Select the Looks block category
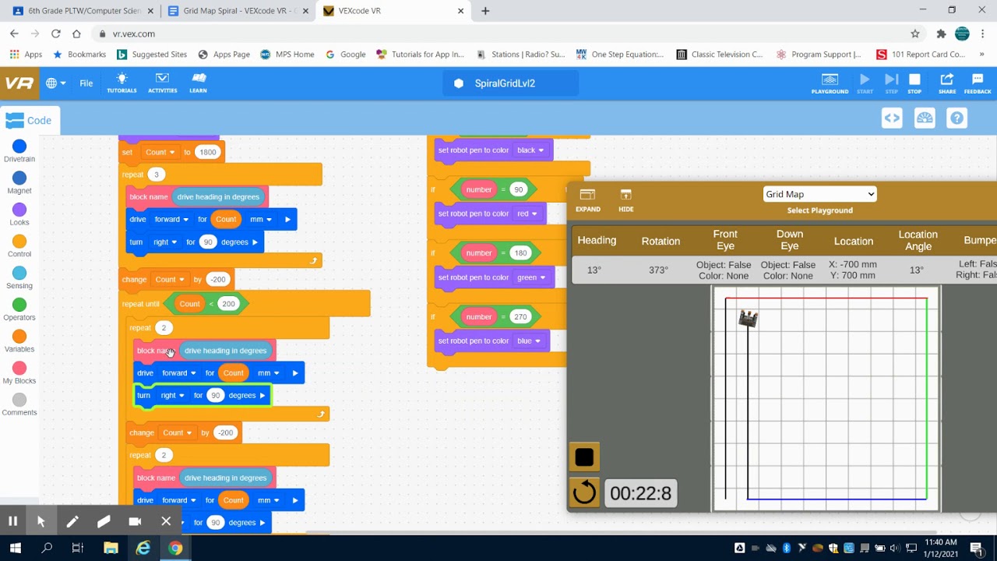The image size is (997, 561). point(19,215)
